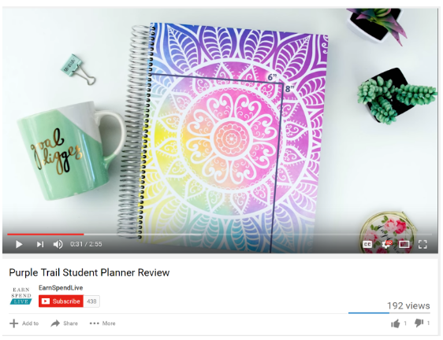This screenshot has width=443, height=340.
Task: Click subscriber count 438
Action: (x=91, y=301)
